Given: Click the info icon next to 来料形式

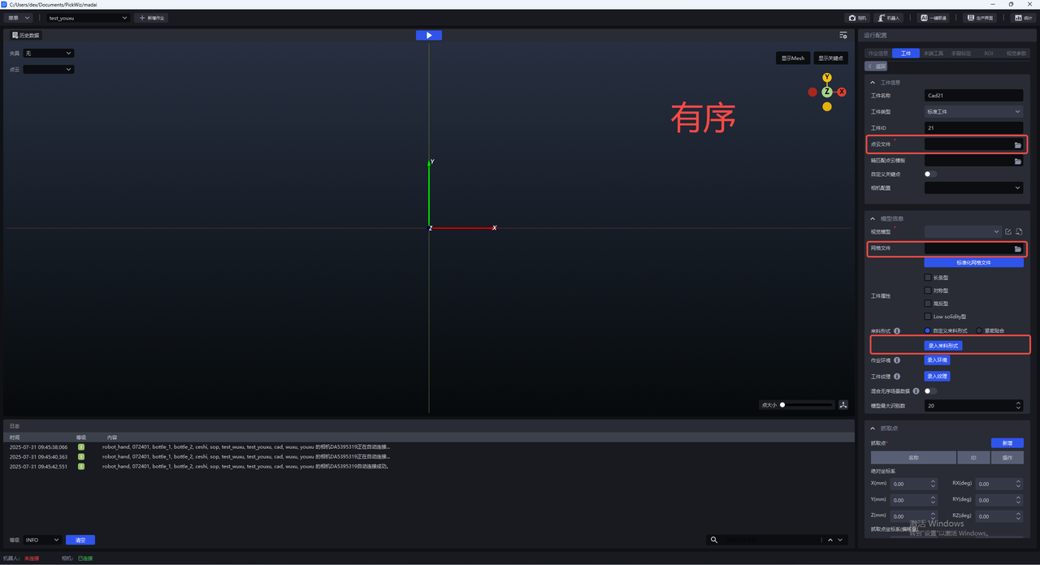Looking at the screenshot, I should 897,331.
